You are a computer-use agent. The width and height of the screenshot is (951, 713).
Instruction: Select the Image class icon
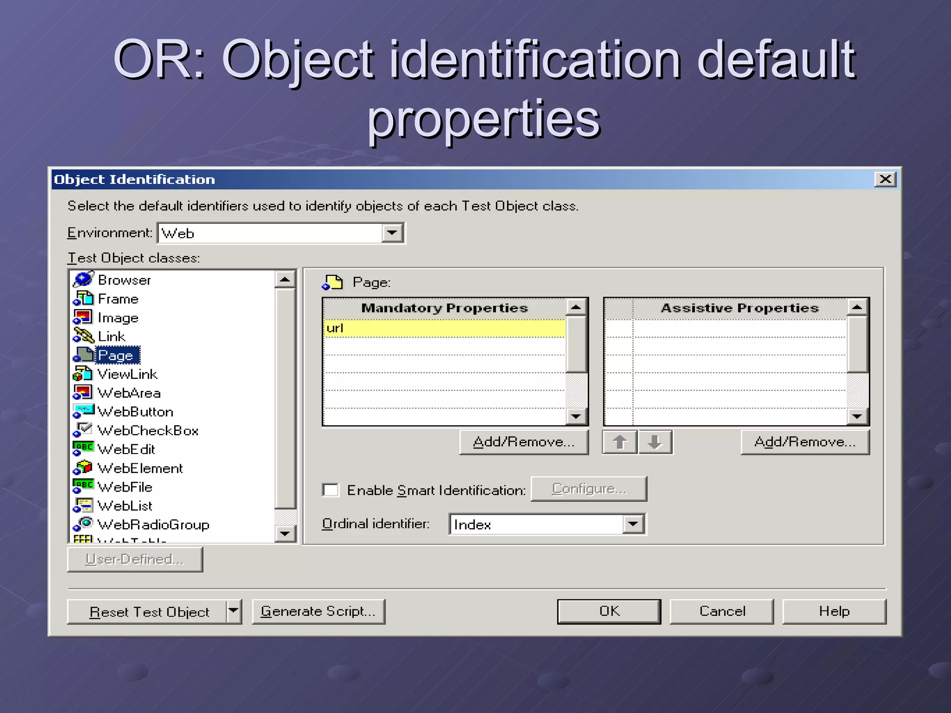pyautogui.click(x=84, y=318)
